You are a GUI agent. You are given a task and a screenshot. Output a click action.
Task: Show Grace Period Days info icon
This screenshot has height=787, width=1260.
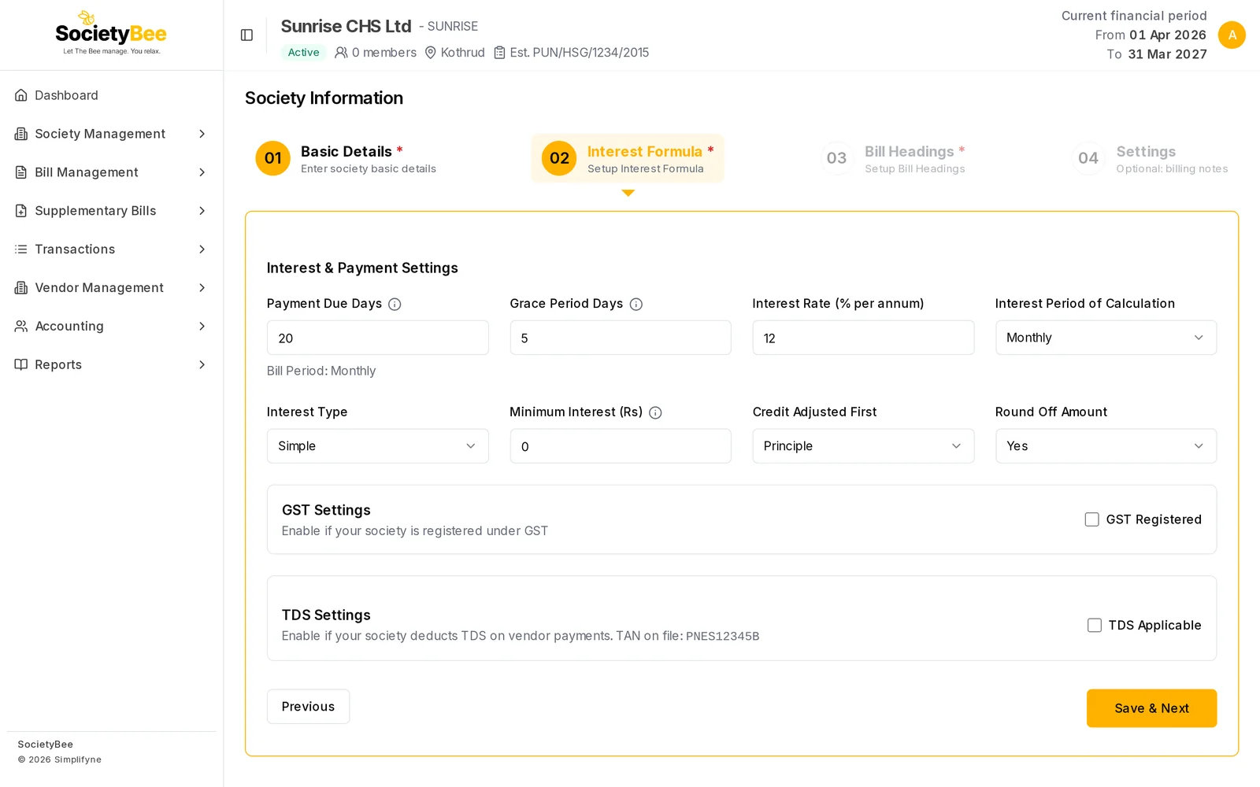(636, 305)
